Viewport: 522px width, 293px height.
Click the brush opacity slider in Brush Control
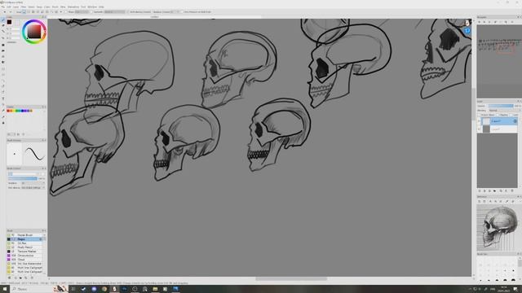23,178
